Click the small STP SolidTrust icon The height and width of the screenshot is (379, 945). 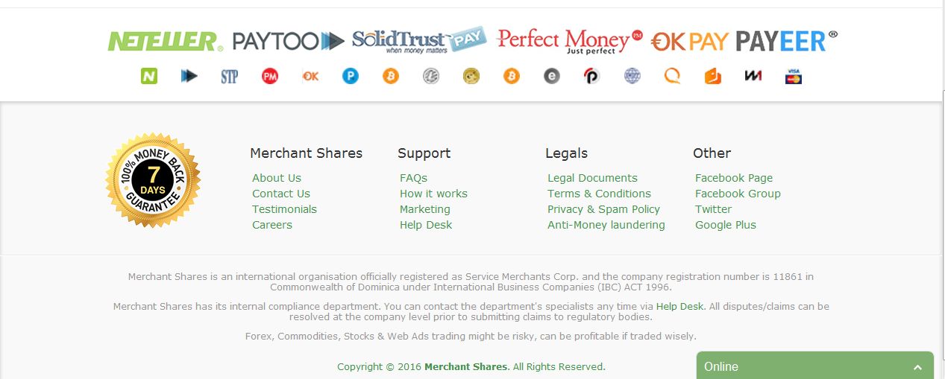pos(230,76)
